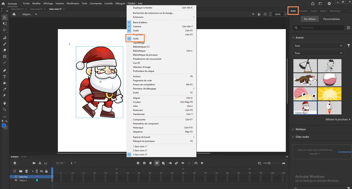Switch to Propriétés panel tab
352x189 pixels.
click(x=303, y=11)
